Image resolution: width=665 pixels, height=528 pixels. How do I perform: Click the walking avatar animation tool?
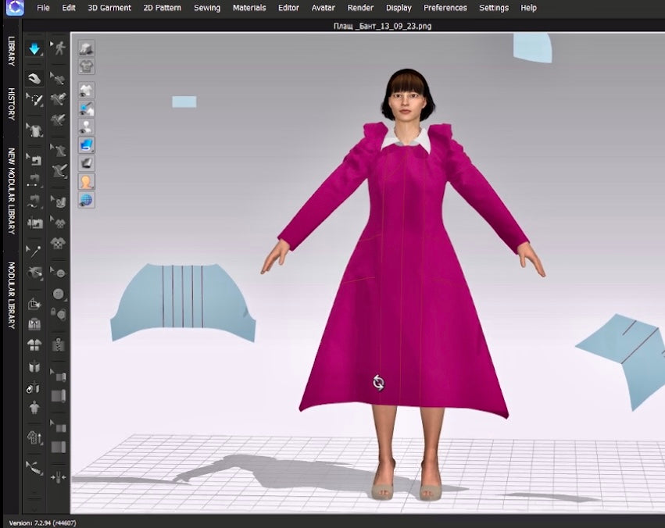tap(59, 49)
